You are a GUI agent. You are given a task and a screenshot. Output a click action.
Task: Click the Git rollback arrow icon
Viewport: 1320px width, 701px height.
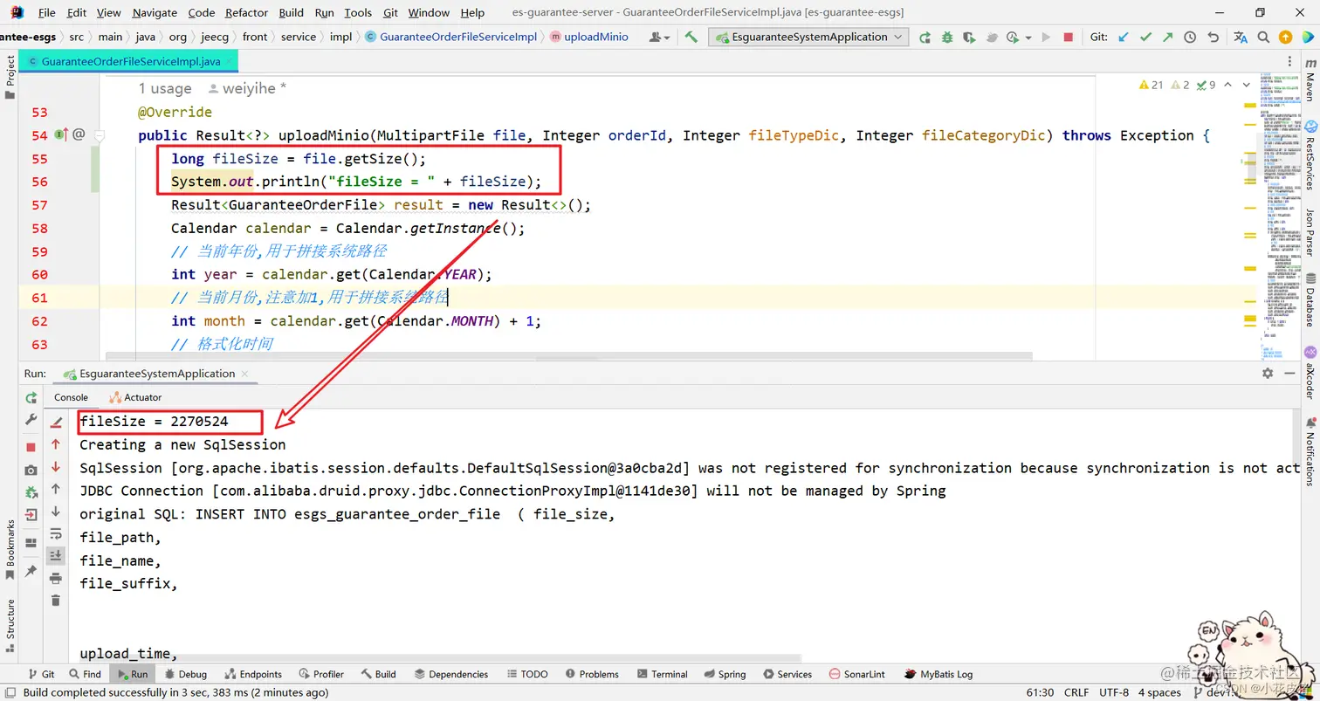(1213, 37)
